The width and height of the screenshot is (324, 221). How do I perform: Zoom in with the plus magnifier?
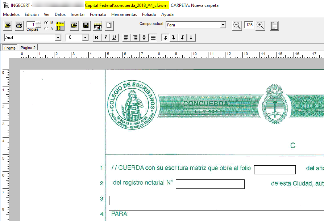260,26
